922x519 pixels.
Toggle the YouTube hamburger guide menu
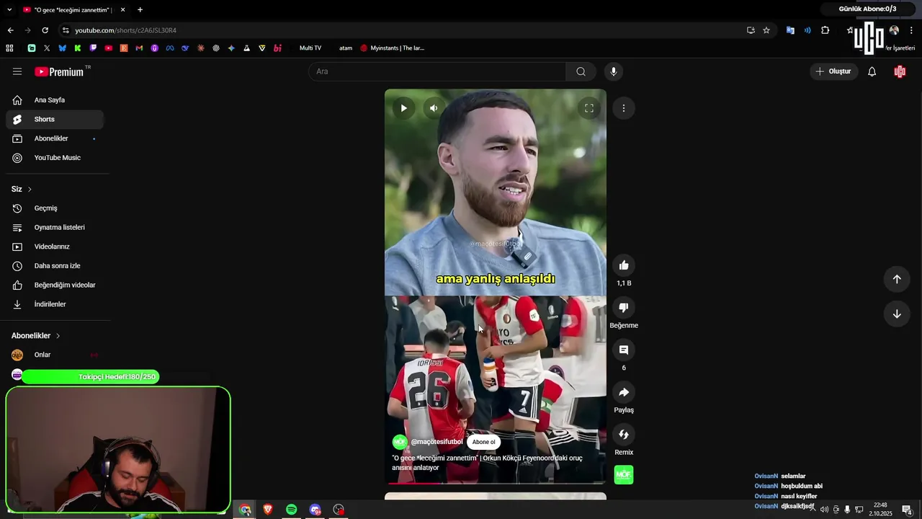point(17,71)
